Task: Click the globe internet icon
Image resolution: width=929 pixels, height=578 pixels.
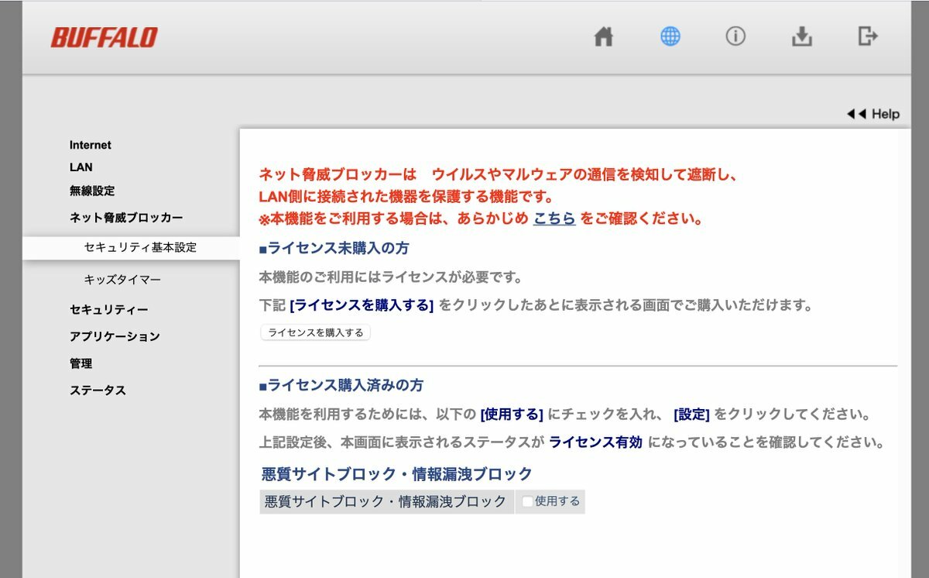Action: 670,36
